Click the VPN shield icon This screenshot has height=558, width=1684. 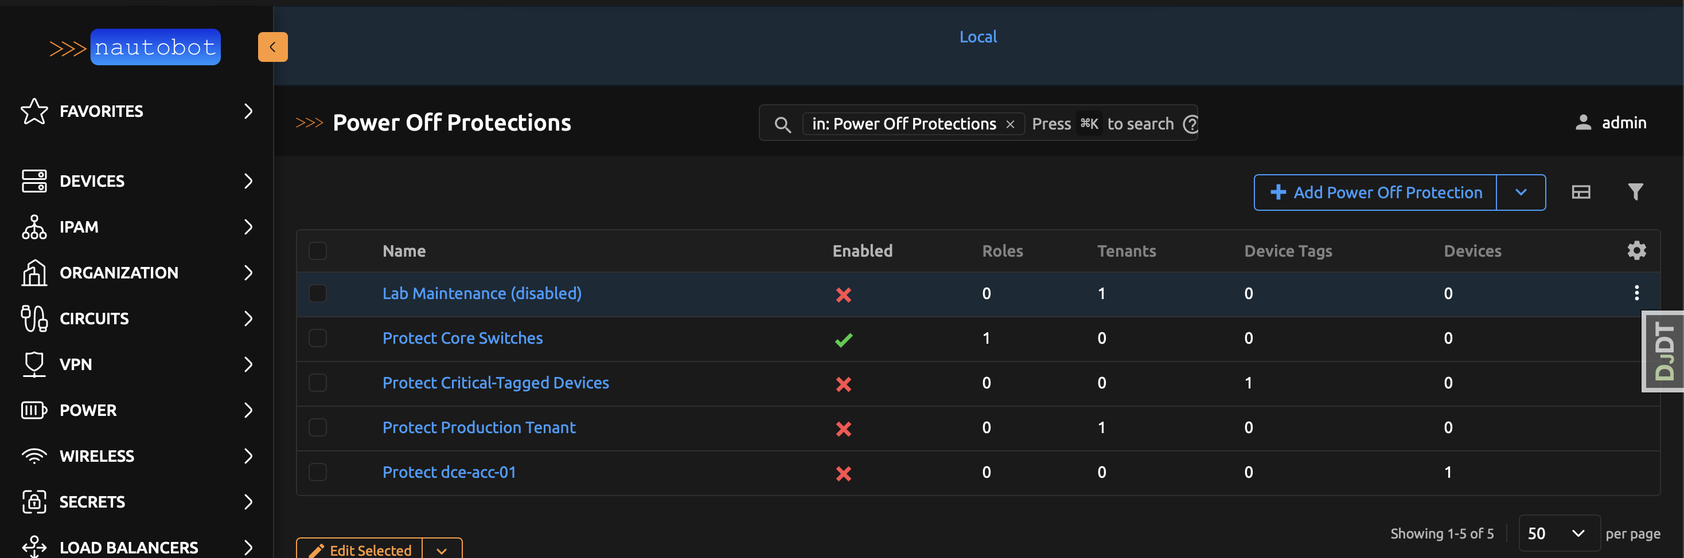tap(34, 364)
